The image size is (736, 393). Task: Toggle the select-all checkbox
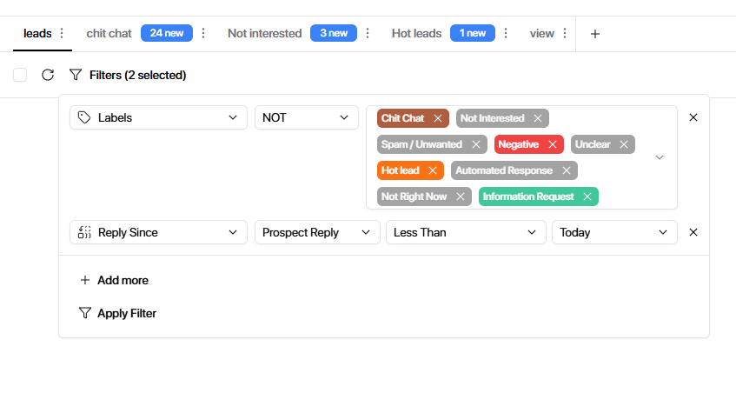[20, 76]
